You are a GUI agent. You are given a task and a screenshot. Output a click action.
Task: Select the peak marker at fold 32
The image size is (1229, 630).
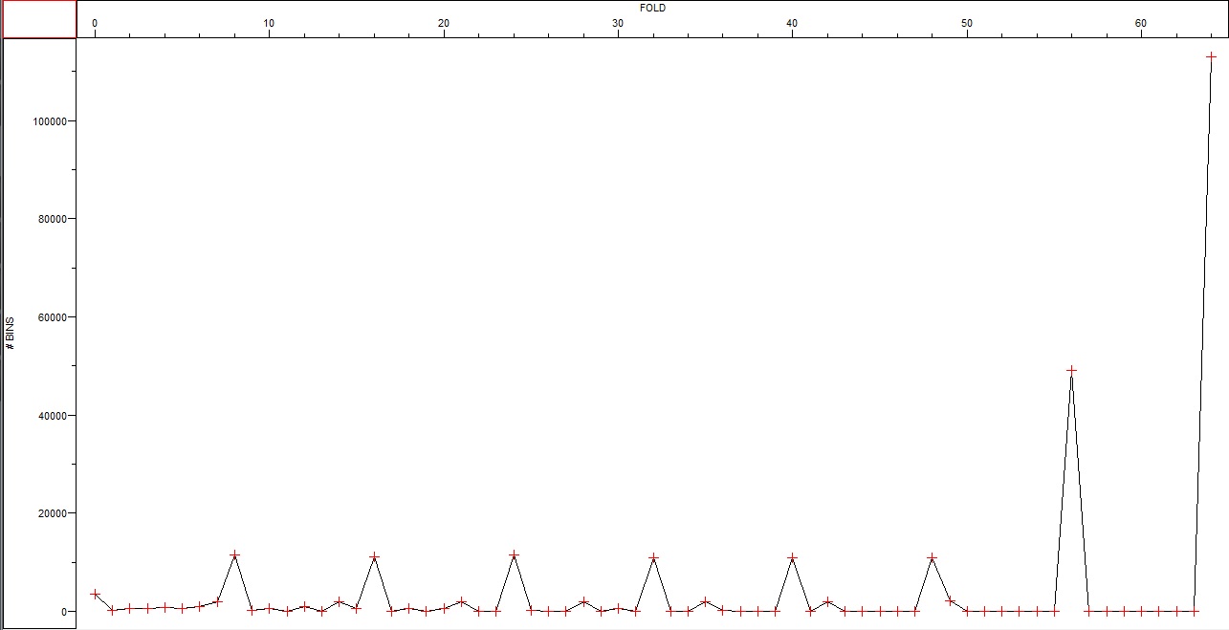653,557
